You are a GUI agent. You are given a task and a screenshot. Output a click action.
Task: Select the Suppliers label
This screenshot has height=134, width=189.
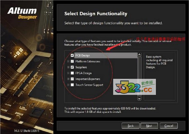pos(81,67)
